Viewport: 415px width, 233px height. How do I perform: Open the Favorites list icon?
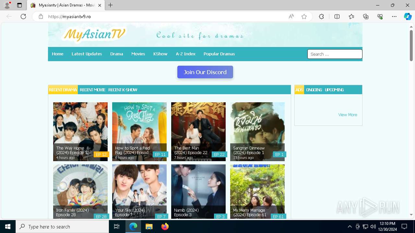point(351,17)
